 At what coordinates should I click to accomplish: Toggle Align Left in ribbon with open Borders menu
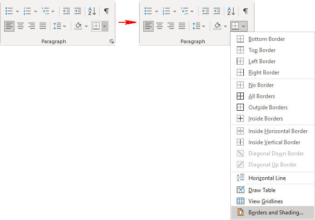[x=148, y=26]
